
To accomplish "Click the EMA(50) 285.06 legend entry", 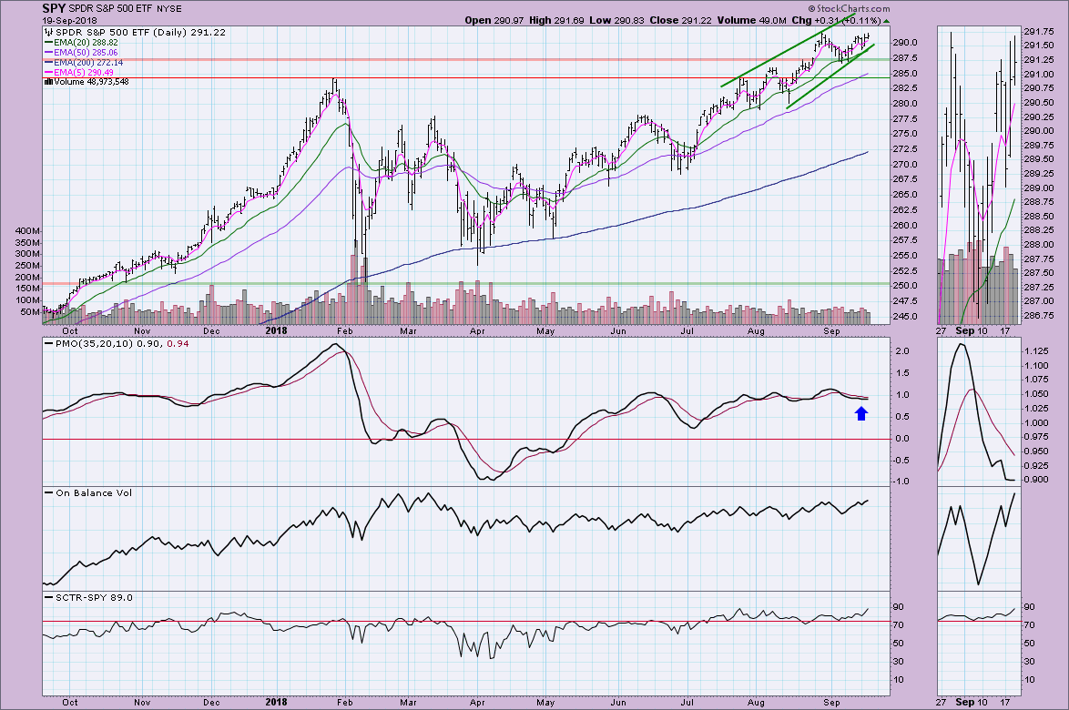I will (x=86, y=53).
